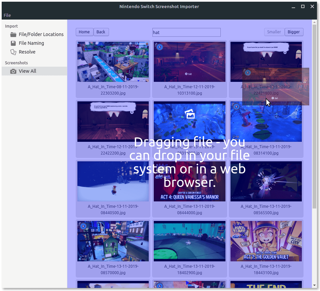Click the camera icon beside View All
Screen dimensions: 320x291
click(13, 71)
